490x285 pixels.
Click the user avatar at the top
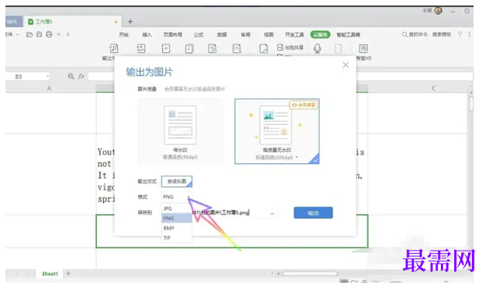(x=439, y=11)
